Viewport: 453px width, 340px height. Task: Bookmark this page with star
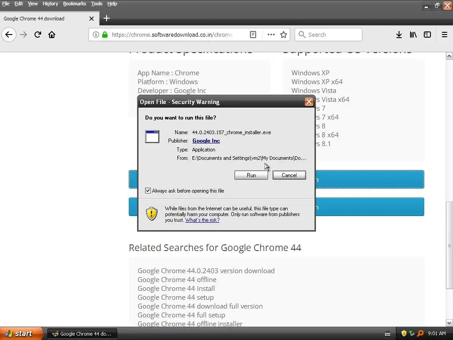pos(284,35)
